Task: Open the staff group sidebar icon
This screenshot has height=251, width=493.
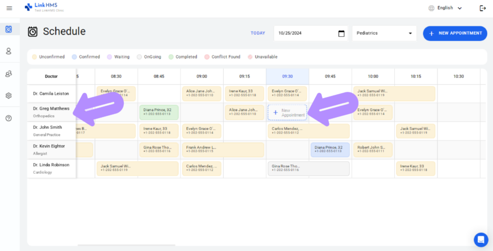Action: [9, 74]
